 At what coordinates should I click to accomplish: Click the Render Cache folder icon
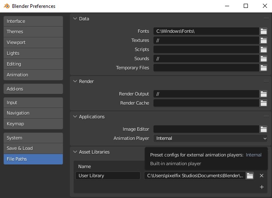(x=263, y=103)
